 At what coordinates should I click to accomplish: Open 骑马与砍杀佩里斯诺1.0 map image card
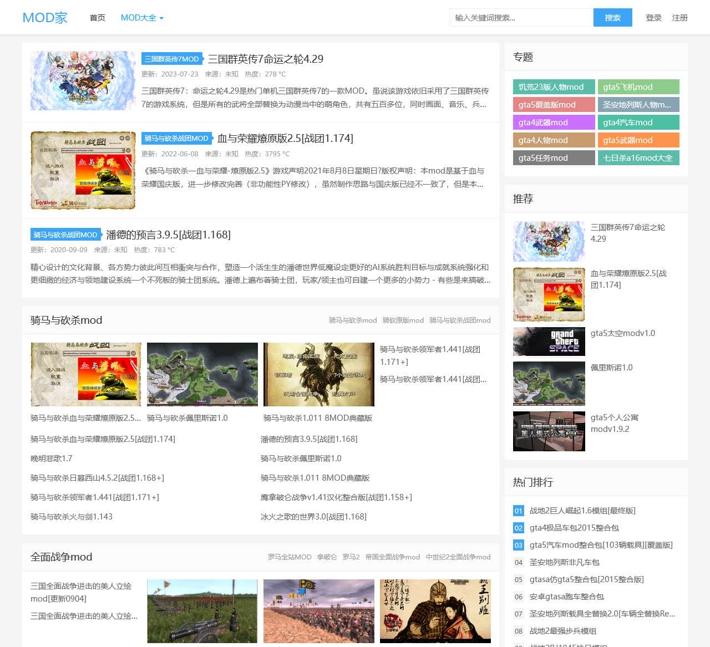[202, 374]
